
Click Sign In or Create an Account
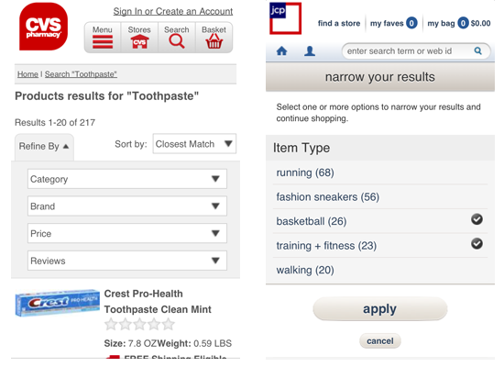pos(173,12)
